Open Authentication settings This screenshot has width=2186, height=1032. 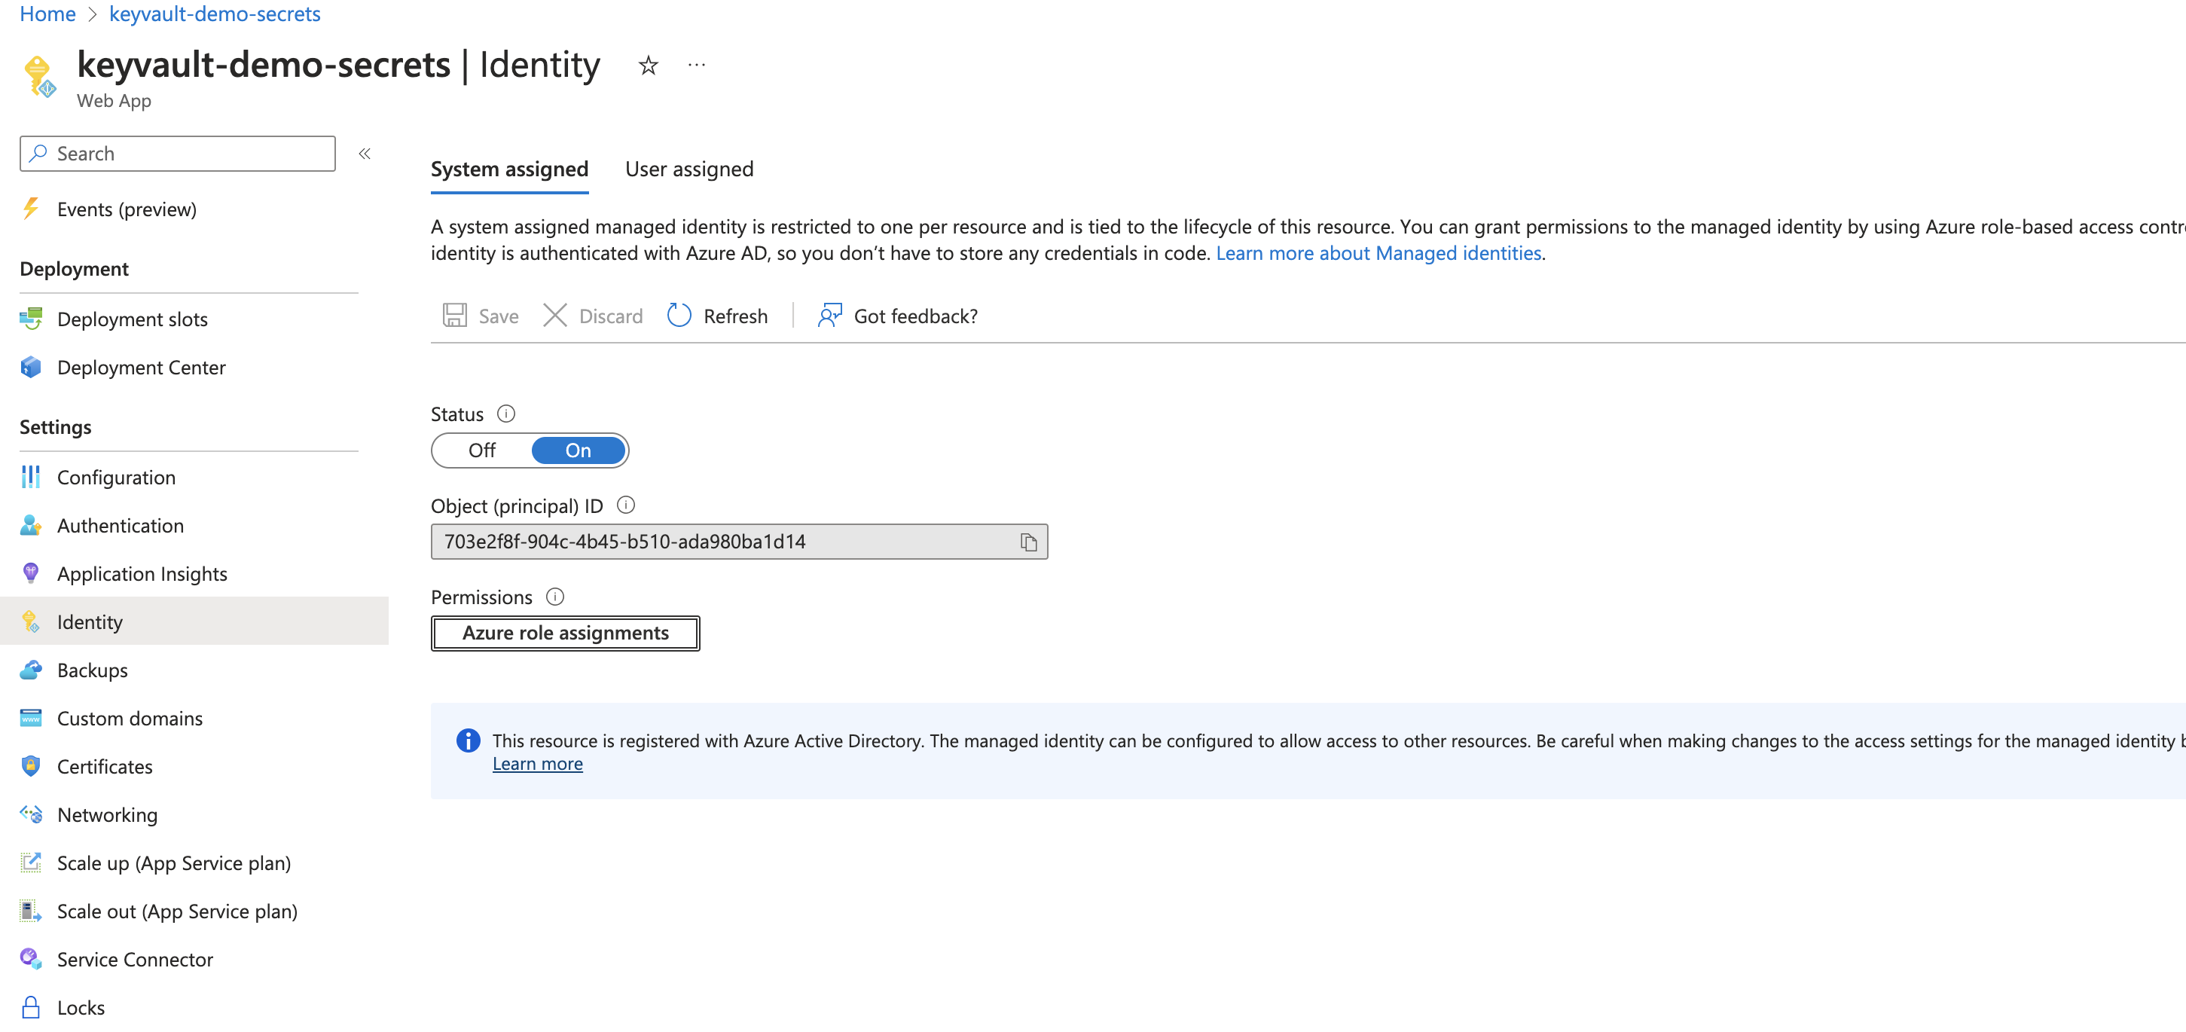[121, 525]
